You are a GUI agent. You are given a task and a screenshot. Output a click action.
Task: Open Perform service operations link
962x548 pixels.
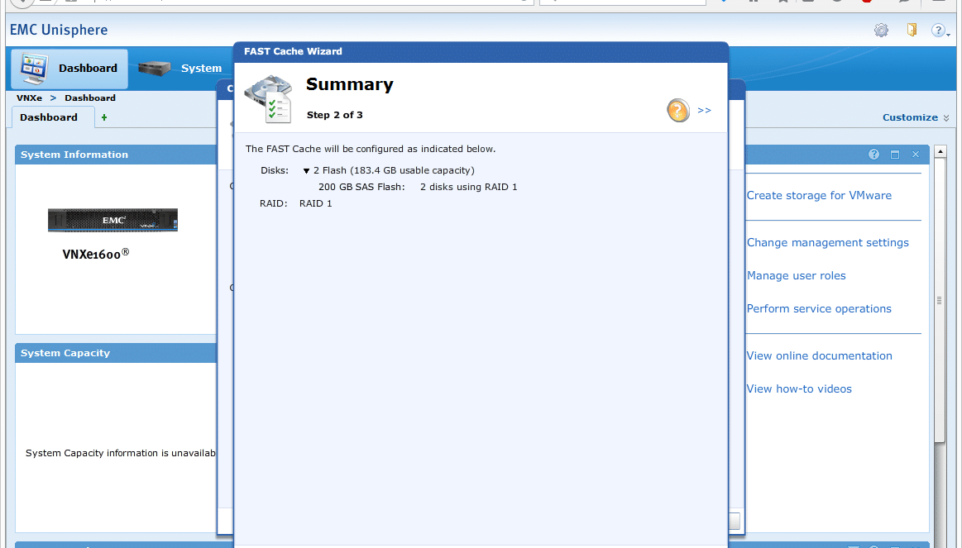point(819,309)
